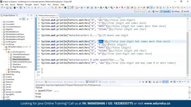Screen dimensions: 191x107
Task: Click the New file toolbar icon
Action: pyautogui.click(x=2, y=8)
